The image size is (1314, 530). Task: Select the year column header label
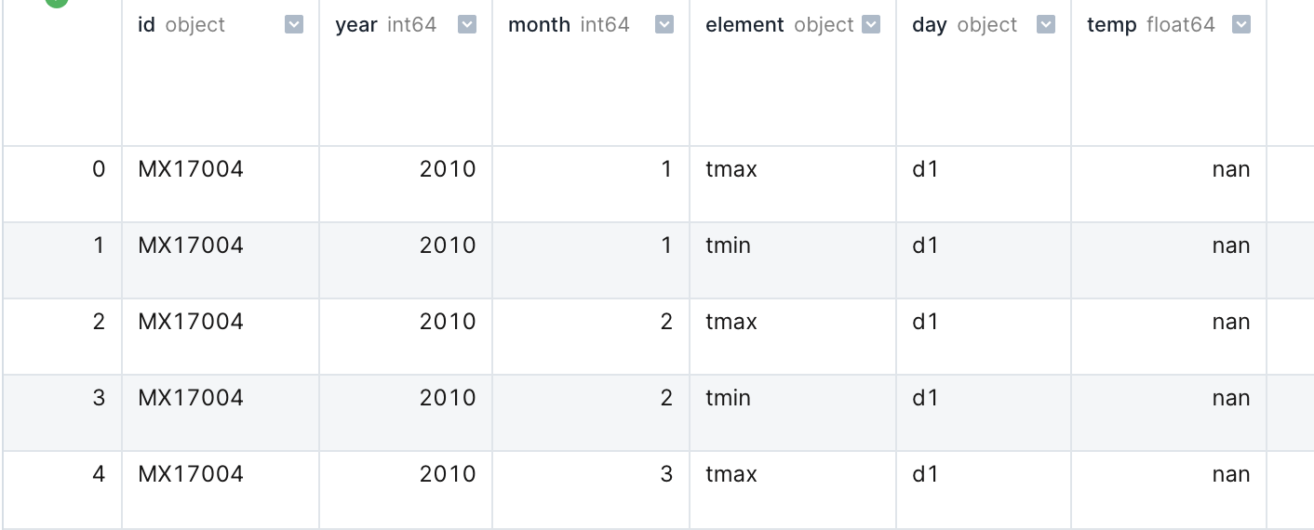click(356, 25)
